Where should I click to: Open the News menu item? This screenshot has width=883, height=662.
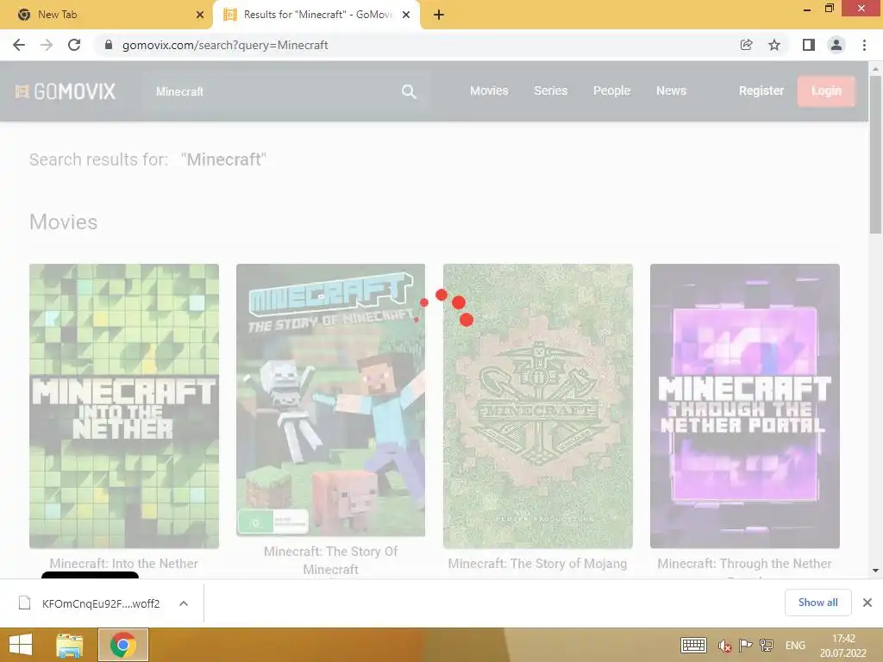coord(671,91)
